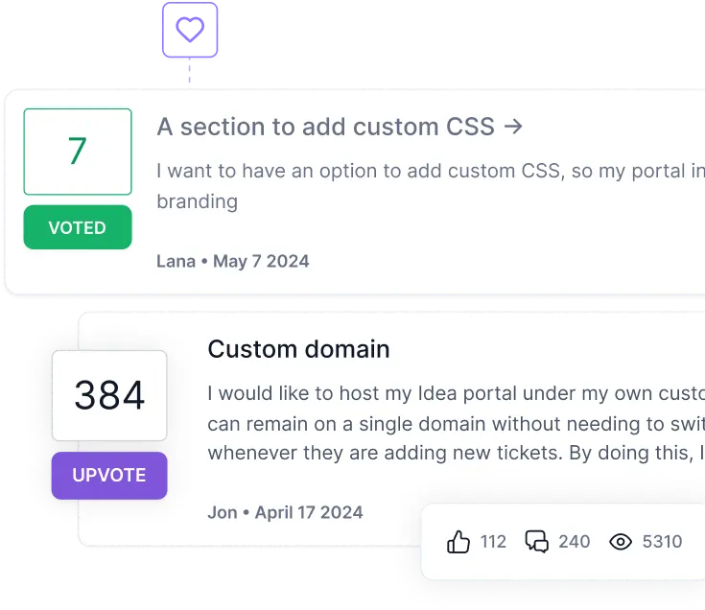This screenshot has height=610, width=705.
Task: Open 'A section to add custom CSS' idea
Action: click(x=326, y=127)
